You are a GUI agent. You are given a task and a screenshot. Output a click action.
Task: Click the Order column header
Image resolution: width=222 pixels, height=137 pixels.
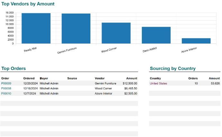click(x=5, y=78)
